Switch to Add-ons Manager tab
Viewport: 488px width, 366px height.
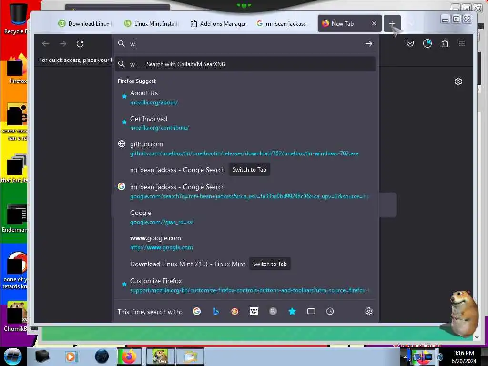[x=218, y=24]
